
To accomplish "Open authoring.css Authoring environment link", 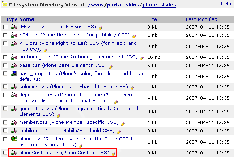I will [x=78, y=57].
